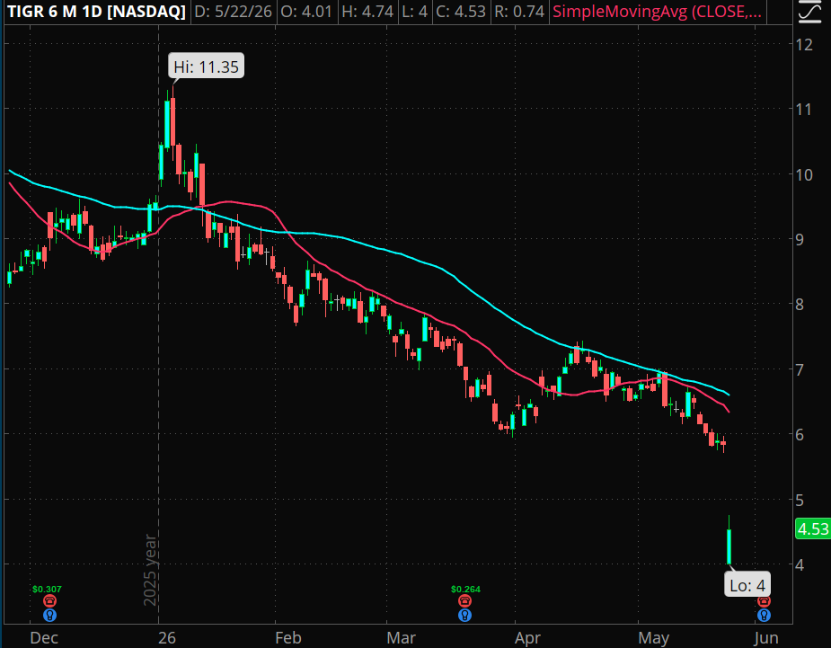Click the blue lightbulb icon under $0.264 dividend

point(464,615)
